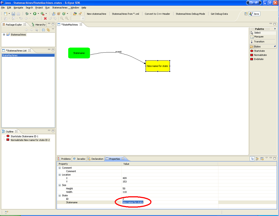Click the New Java Class icon

(64, 14)
